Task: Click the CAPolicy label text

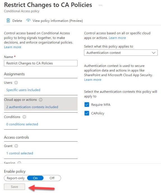Action: [98, 113]
